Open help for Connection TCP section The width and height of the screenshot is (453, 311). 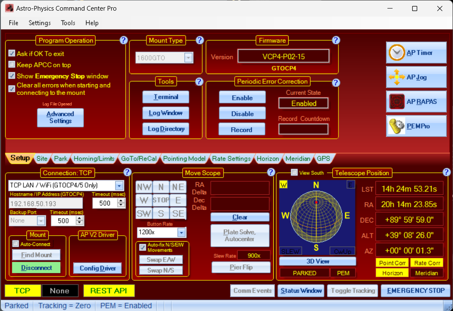point(127,172)
